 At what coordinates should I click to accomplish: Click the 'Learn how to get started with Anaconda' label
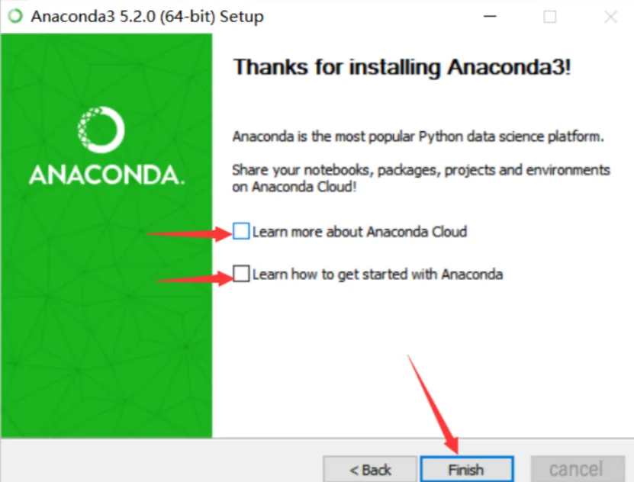pos(377,275)
